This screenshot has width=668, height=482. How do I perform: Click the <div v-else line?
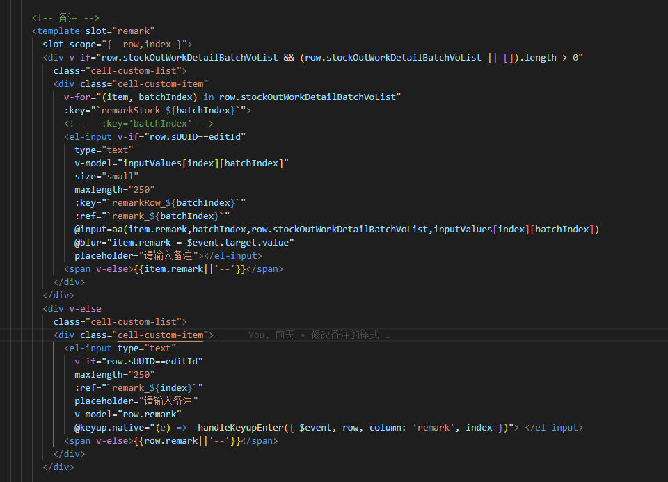[72, 308]
